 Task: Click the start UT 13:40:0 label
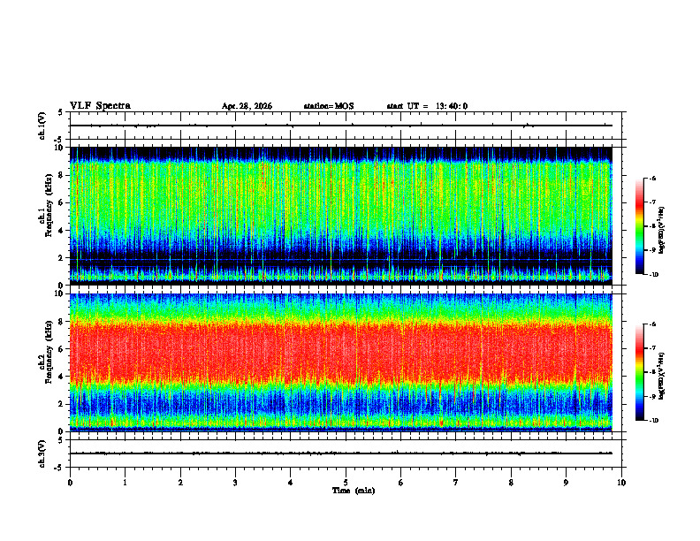[427, 106]
